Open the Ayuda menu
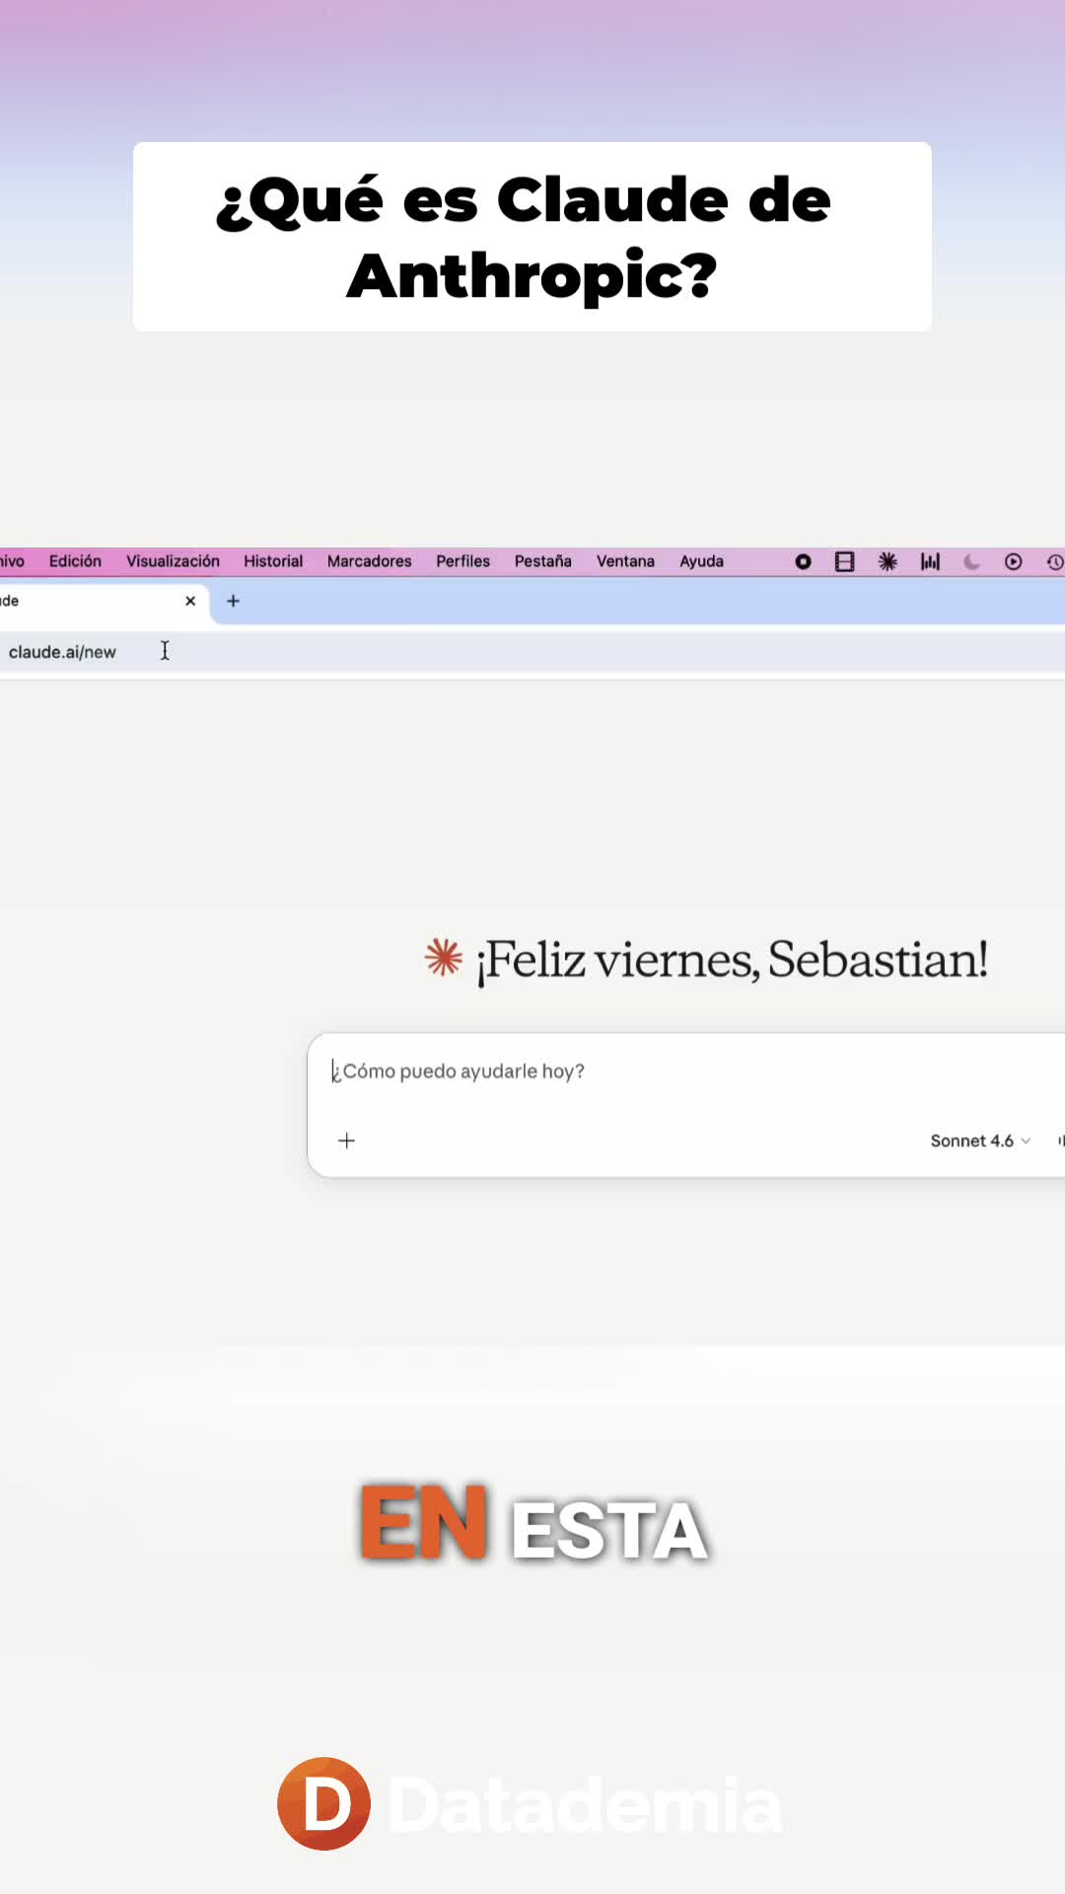1065x1894 pixels. [701, 561]
